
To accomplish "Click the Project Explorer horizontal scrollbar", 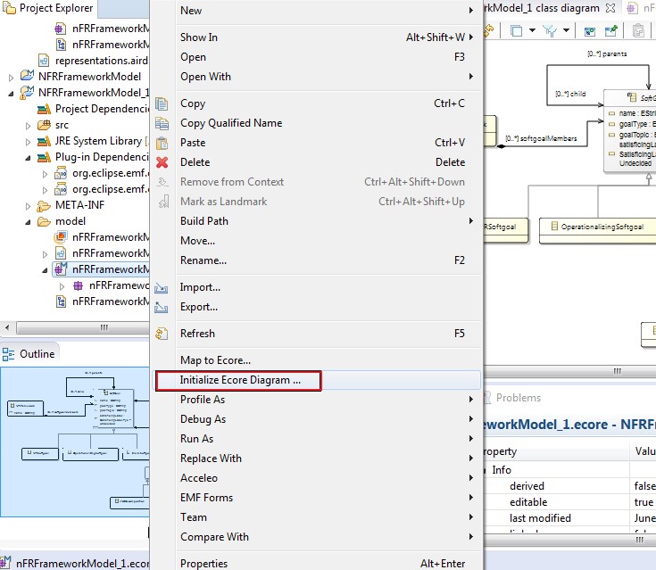I will (x=79, y=327).
